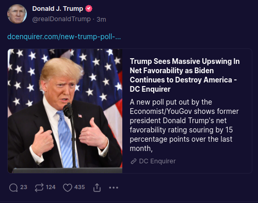Click the ReTruth count 124

tap(51, 187)
